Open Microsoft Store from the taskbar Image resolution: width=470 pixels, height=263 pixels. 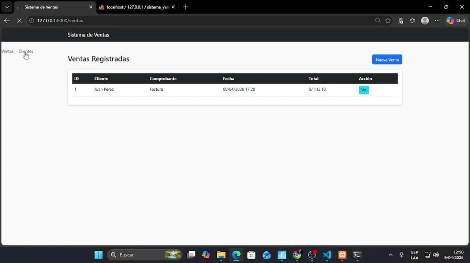(x=251, y=255)
